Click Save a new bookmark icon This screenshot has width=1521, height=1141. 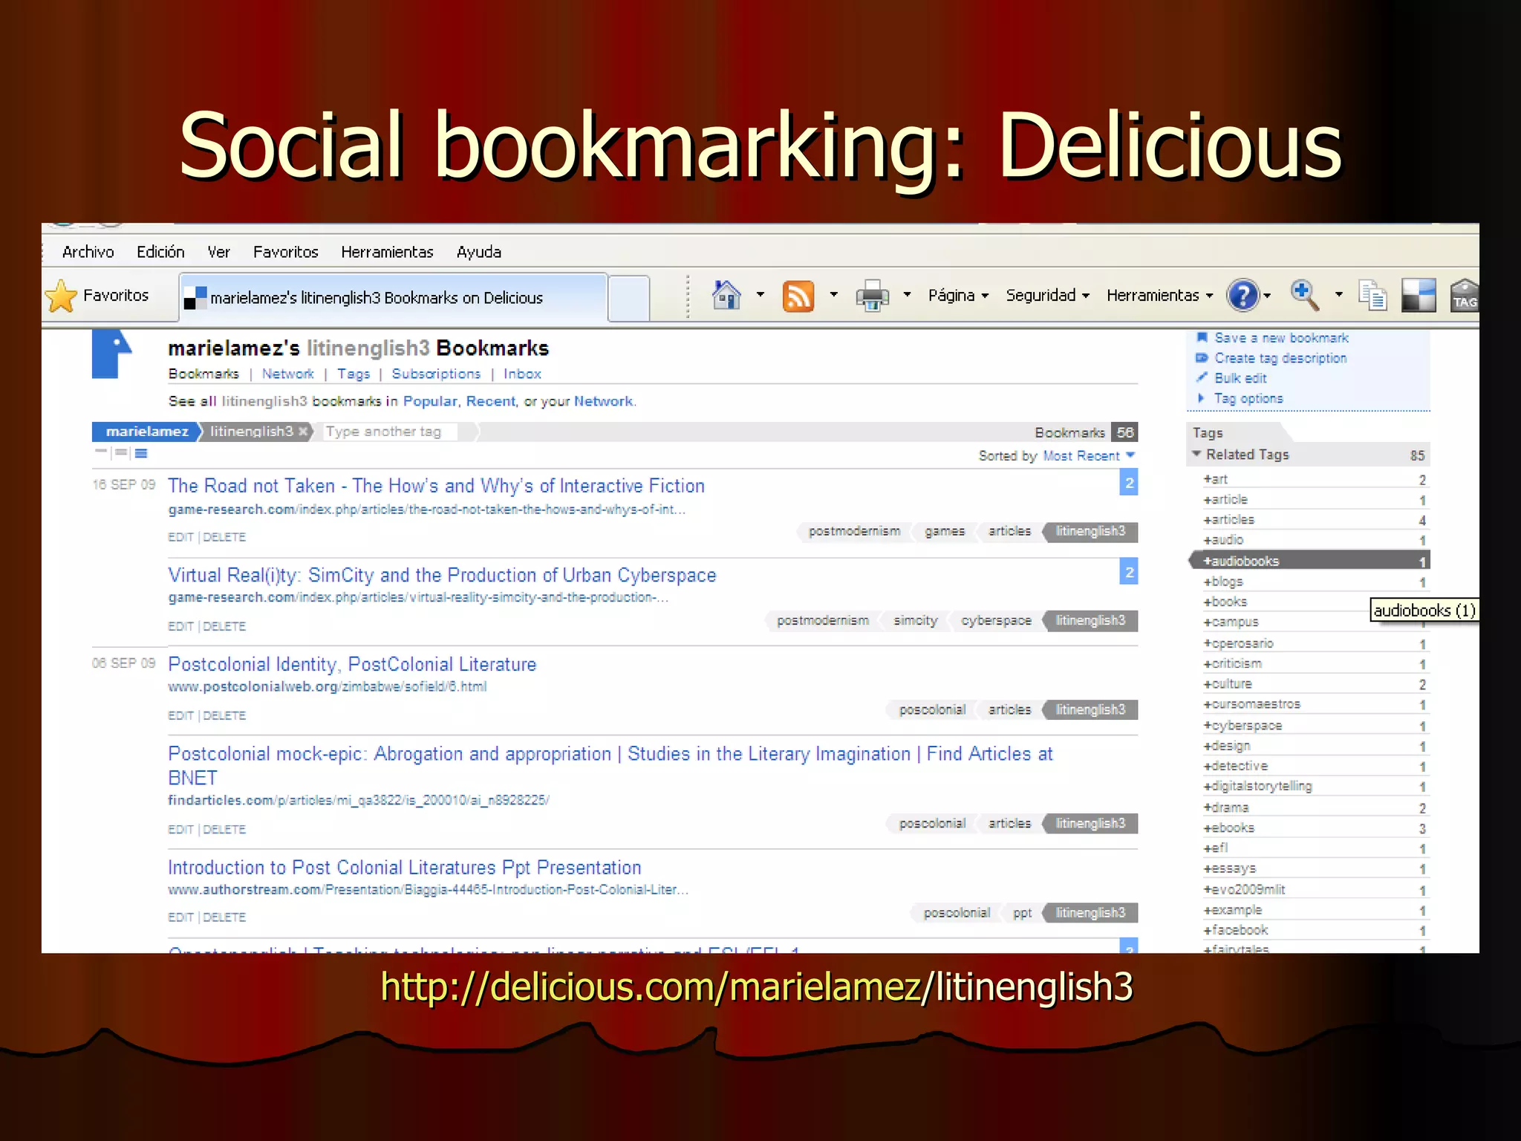[1202, 337]
